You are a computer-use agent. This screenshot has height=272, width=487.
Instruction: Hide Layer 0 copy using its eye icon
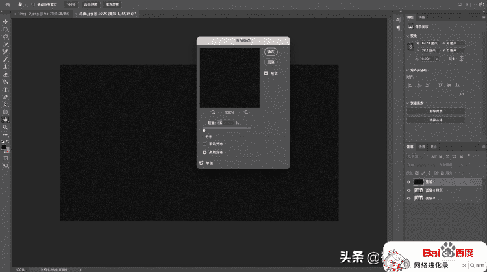point(408,190)
